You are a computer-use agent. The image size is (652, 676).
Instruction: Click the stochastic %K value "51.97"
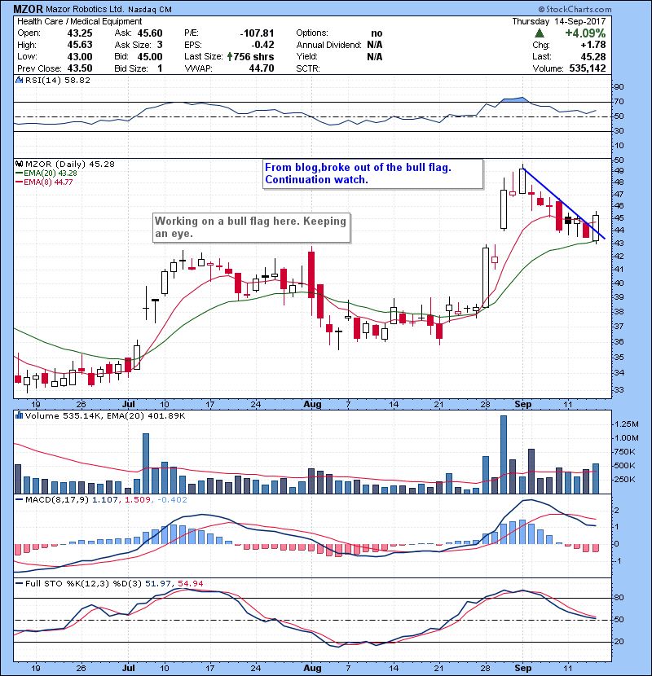[158, 583]
